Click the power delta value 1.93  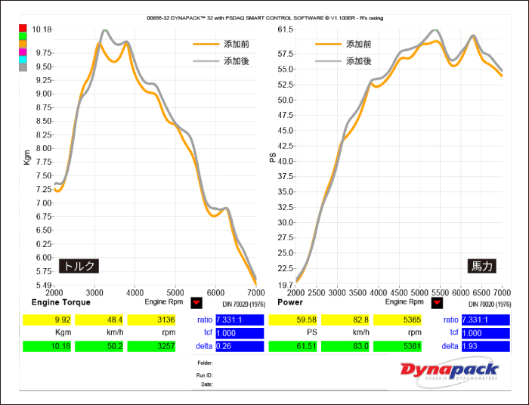[x=483, y=346]
